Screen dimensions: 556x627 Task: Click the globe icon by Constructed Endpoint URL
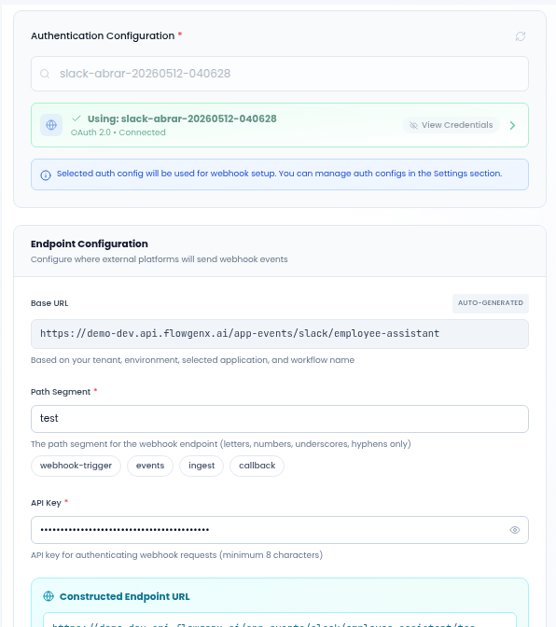[x=49, y=596]
